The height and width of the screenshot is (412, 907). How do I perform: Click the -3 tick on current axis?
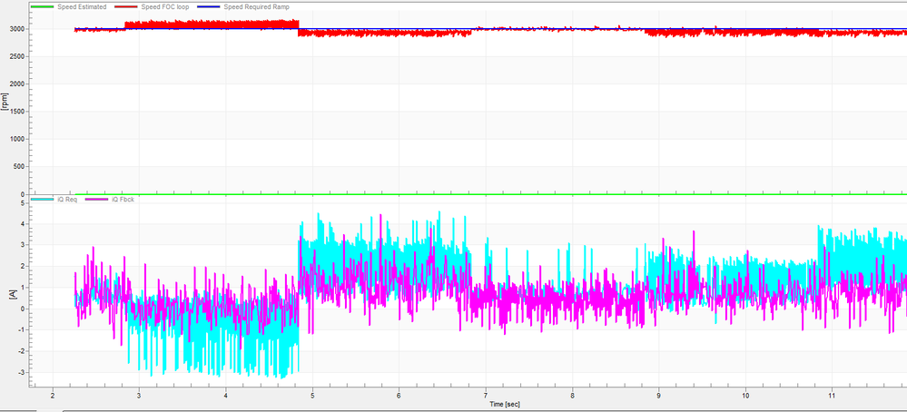[x=23, y=372]
